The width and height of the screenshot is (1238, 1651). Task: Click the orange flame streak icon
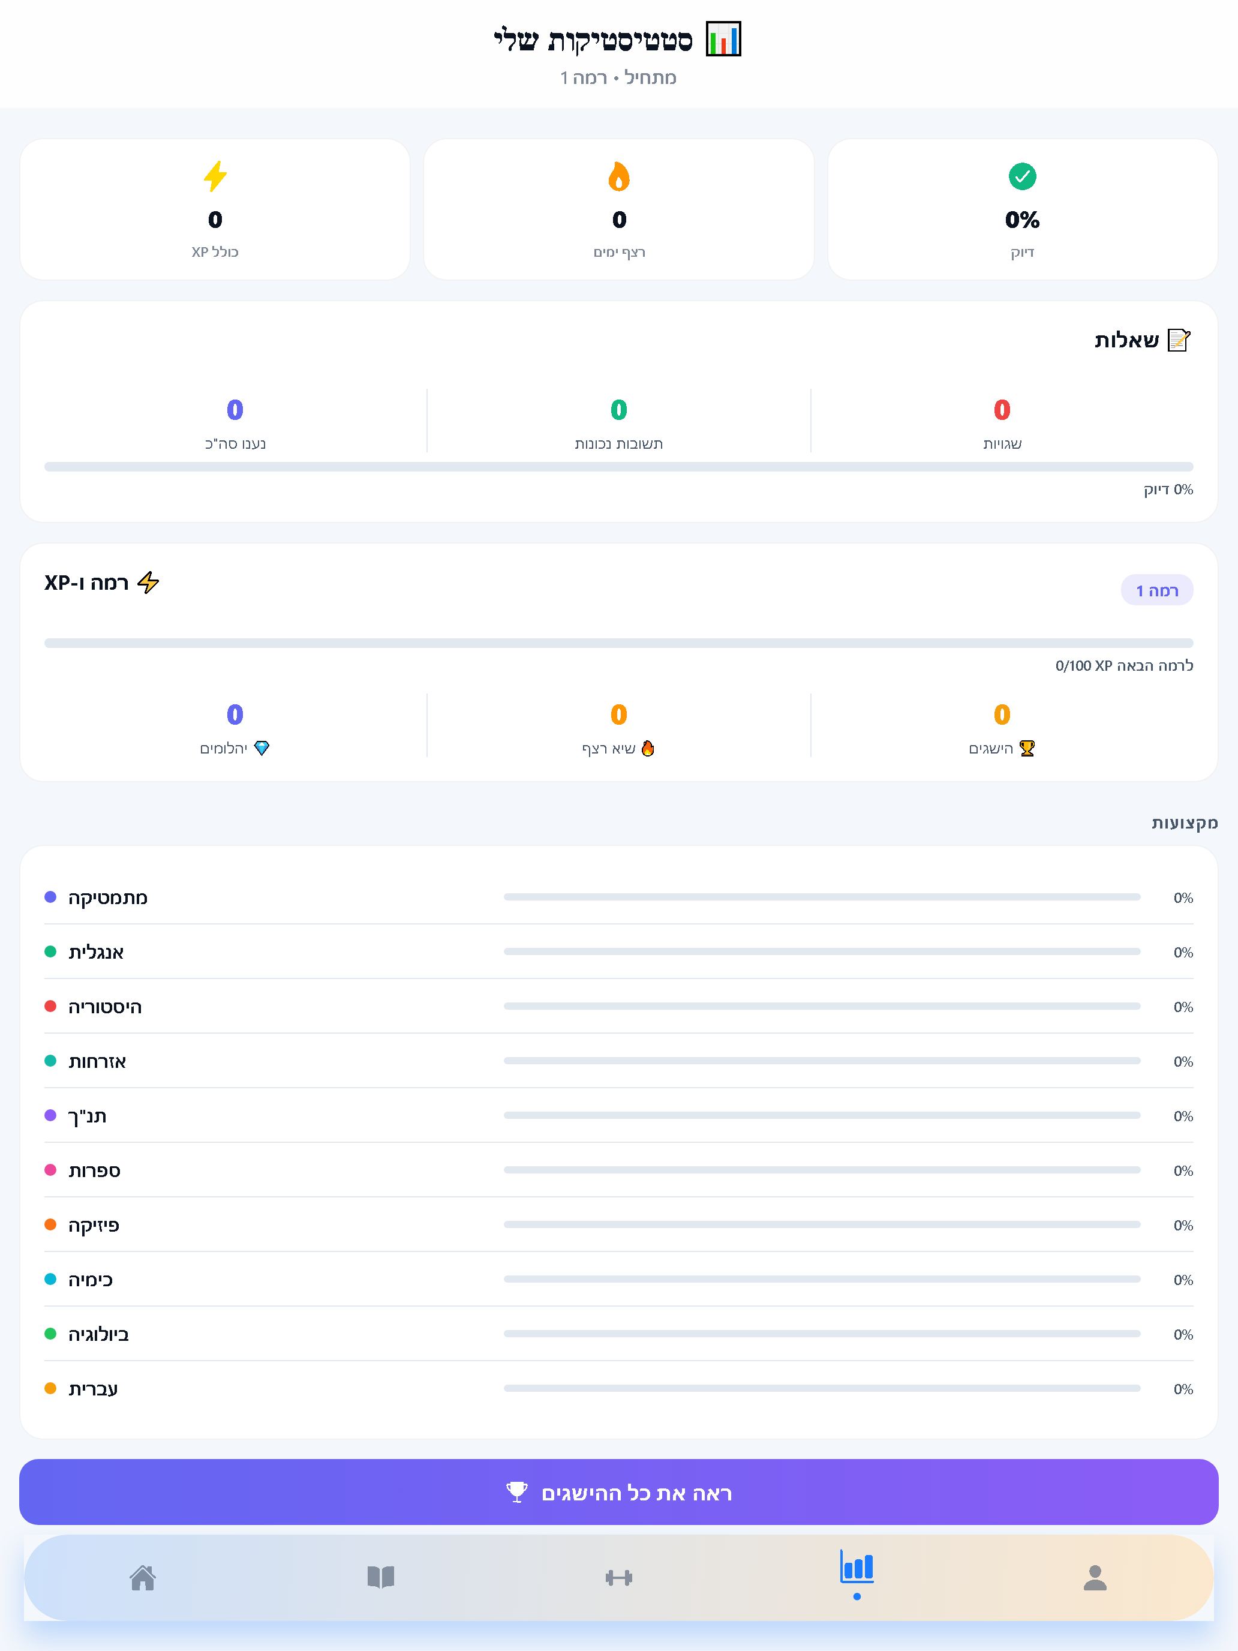tap(618, 176)
